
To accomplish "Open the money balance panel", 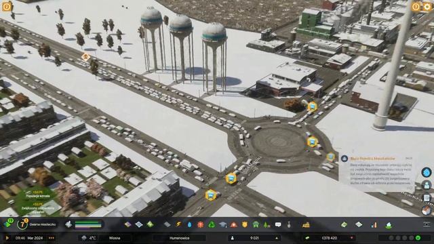I will [x=330, y=238].
